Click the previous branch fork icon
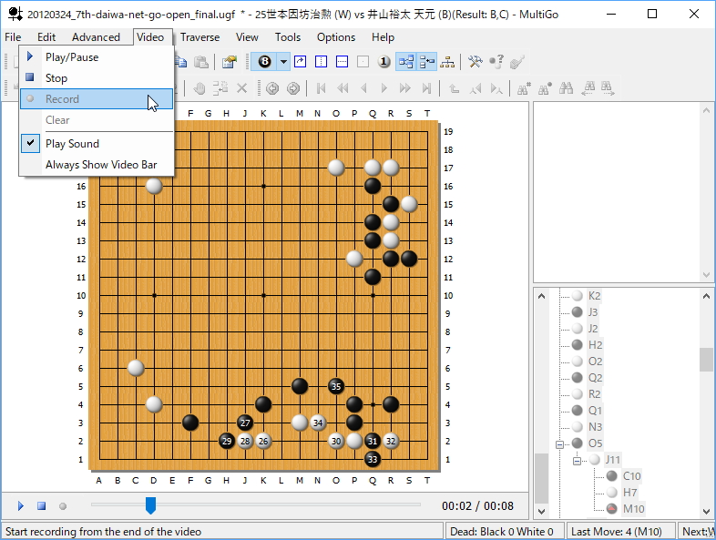Viewport: 716px width, 540px height. (x=476, y=88)
